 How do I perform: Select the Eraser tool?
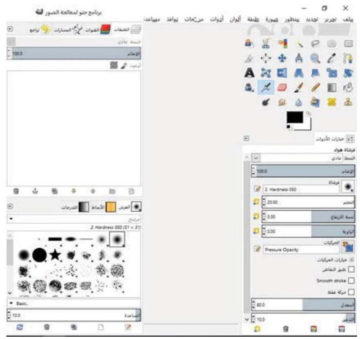282,88
